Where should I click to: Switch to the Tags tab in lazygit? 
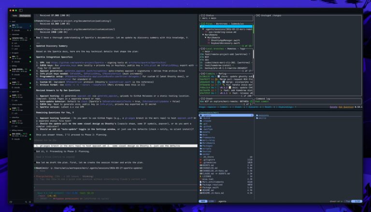coord(243,49)
